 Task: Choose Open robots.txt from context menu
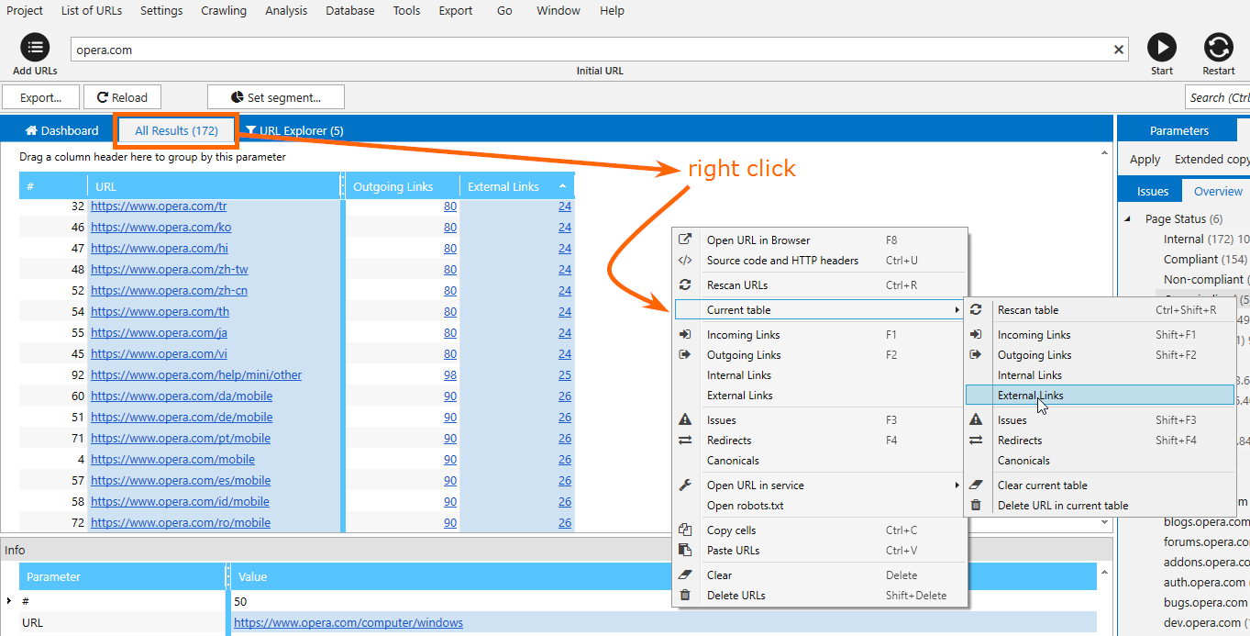click(x=746, y=505)
